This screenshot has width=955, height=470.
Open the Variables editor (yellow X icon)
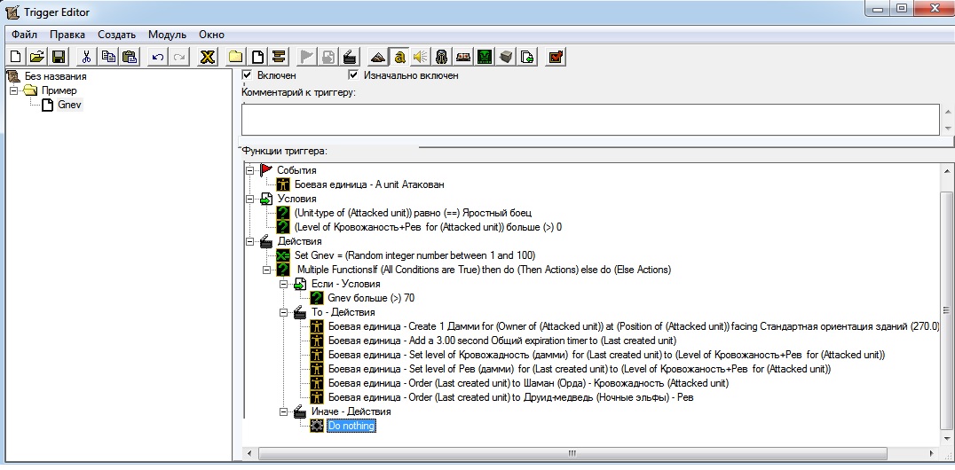207,57
